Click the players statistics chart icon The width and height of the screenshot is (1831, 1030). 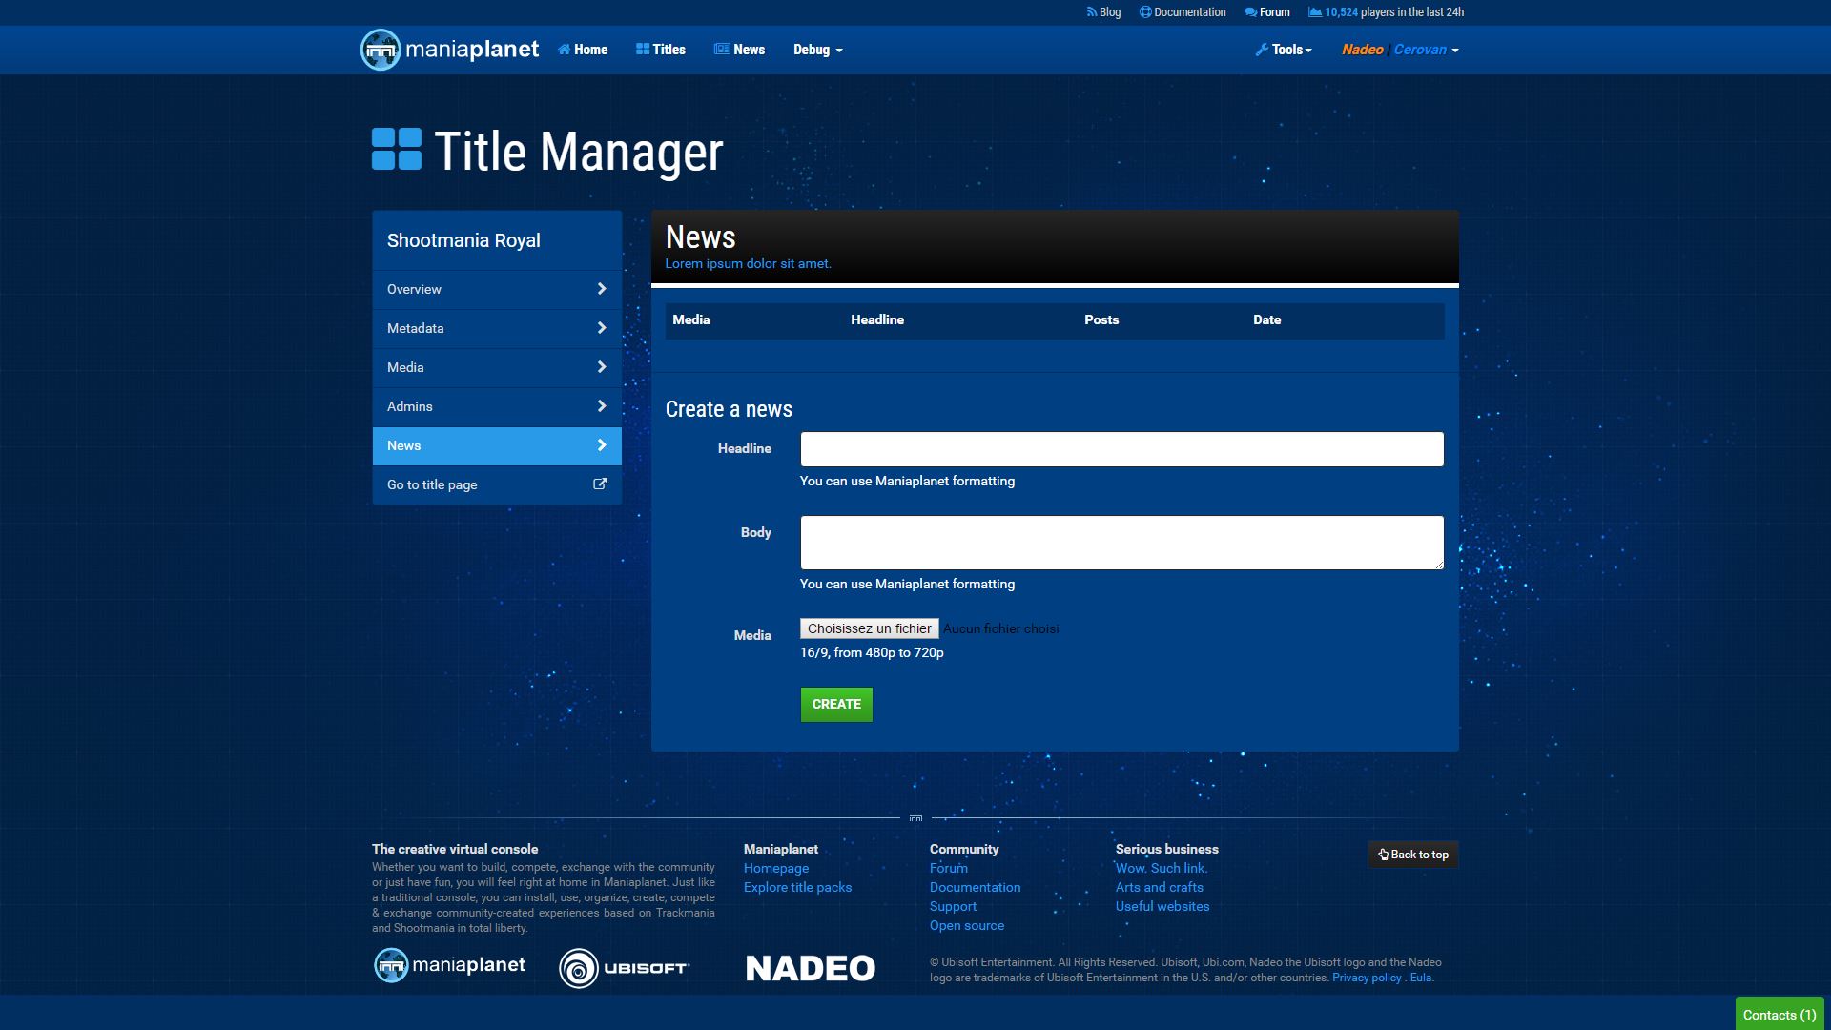click(1315, 12)
